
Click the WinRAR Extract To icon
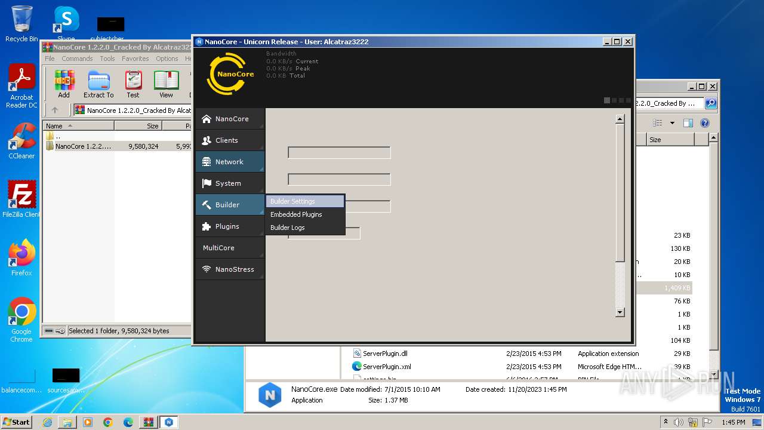[x=98, y=84]
